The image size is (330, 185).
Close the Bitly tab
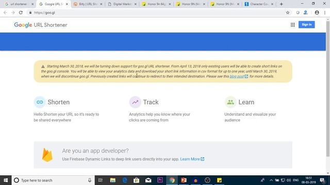click(101, 4)
